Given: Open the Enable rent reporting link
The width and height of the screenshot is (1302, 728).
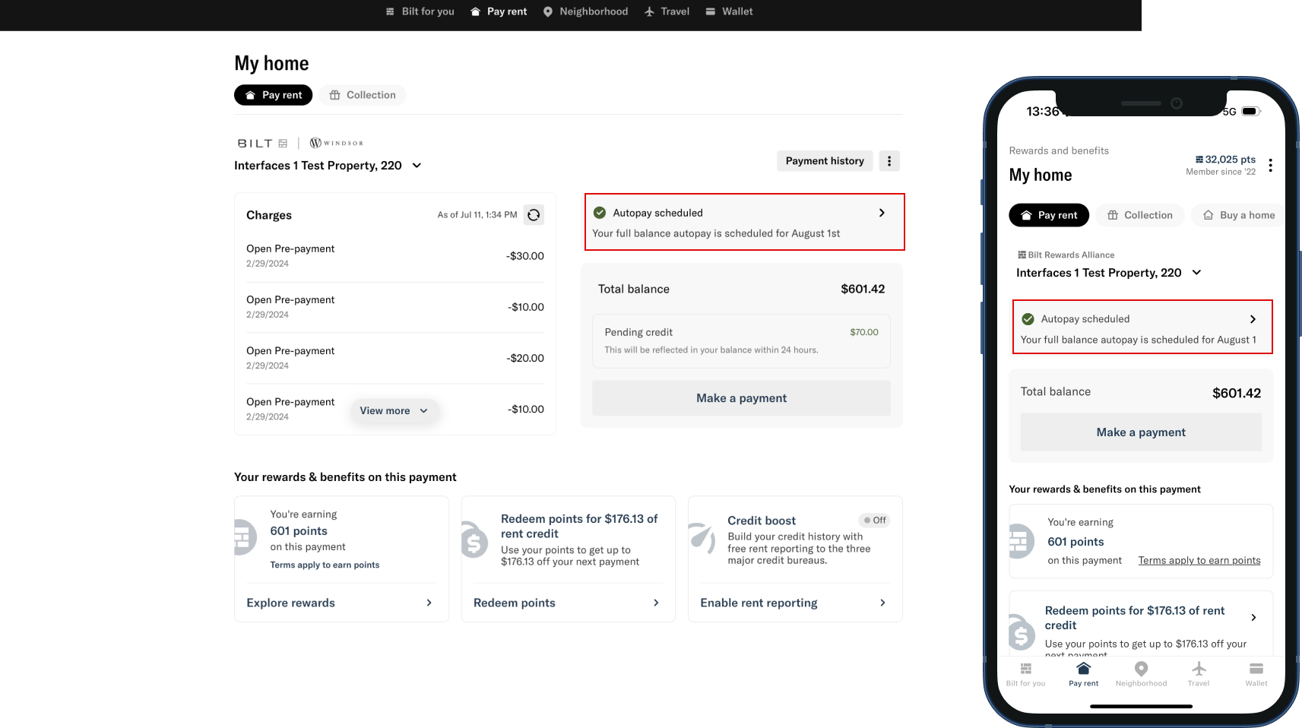Looking at the screenshot, I should point(759,603).
